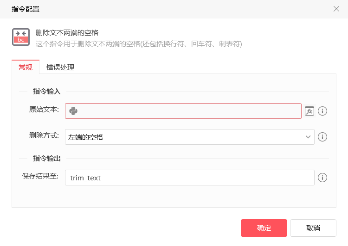Show info tooltip for 保存结果至
This screenshot has height=246, width=348.
(322, 178)
